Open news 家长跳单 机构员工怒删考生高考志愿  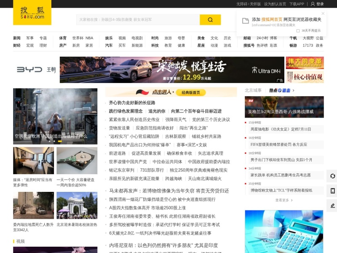281,175
